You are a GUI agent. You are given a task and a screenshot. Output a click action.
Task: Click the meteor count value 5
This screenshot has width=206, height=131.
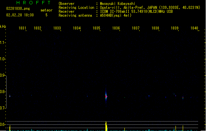(47, 15)
